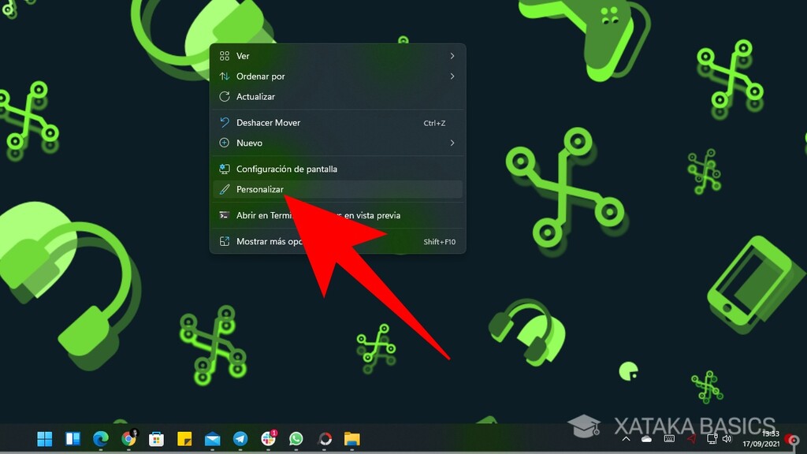Click the sort arrows icon beside Ordenar por
Screen dimensions: 807x454
[x=225, y=76]
